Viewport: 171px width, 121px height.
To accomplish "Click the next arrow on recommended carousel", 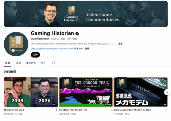I will 167,92.
